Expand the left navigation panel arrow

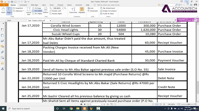[x=3, y=23]
